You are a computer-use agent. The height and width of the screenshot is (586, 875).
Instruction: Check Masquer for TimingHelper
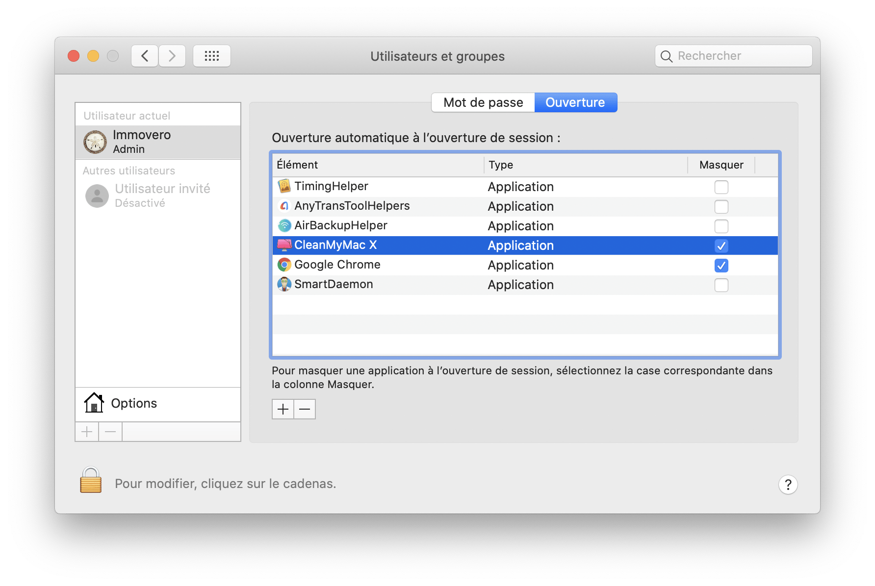coord(721,187)
